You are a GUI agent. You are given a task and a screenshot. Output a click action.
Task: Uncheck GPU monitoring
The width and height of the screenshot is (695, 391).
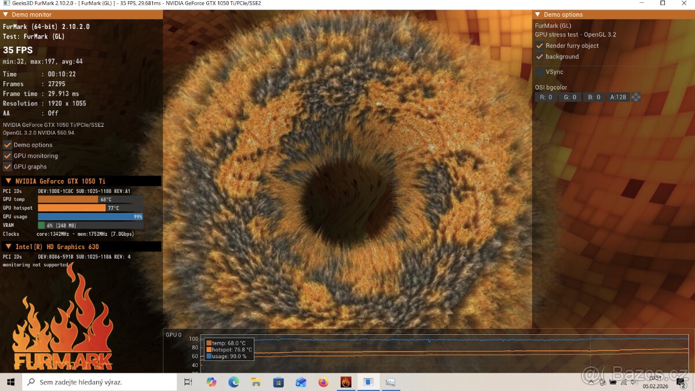[8, 156]
